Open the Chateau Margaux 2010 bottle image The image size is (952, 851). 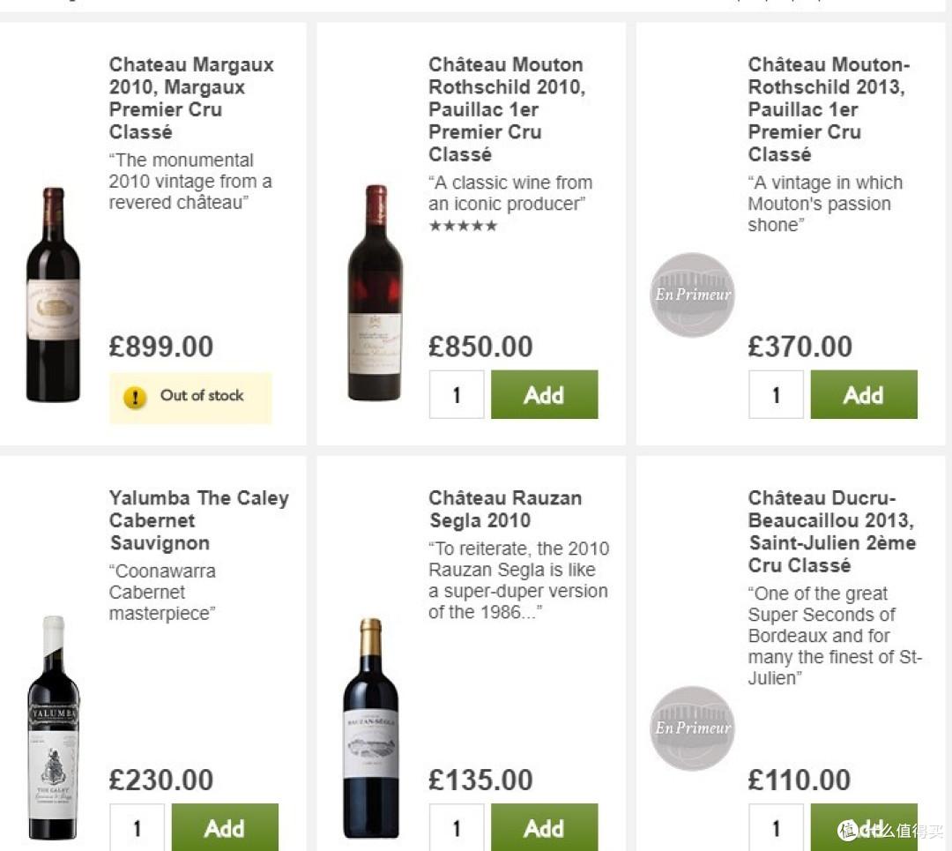53,295
